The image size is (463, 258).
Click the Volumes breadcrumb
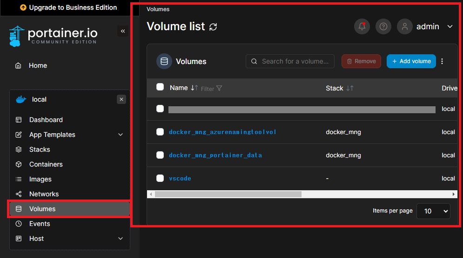(x=158, y=9)
